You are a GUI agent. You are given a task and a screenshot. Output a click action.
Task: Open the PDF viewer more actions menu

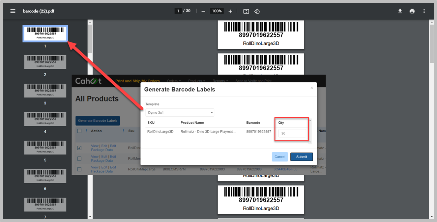[424, 11]
